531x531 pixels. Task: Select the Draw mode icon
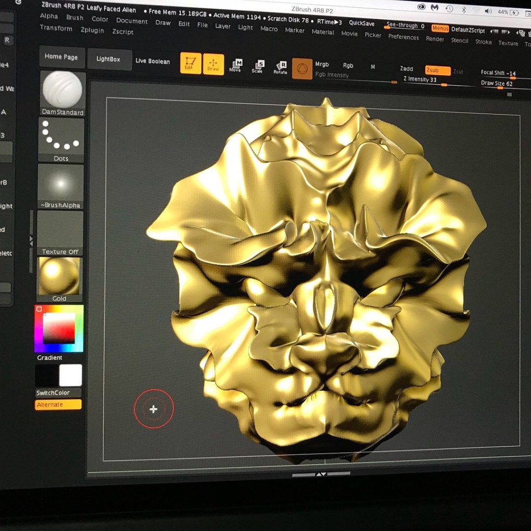coord(213,64)
